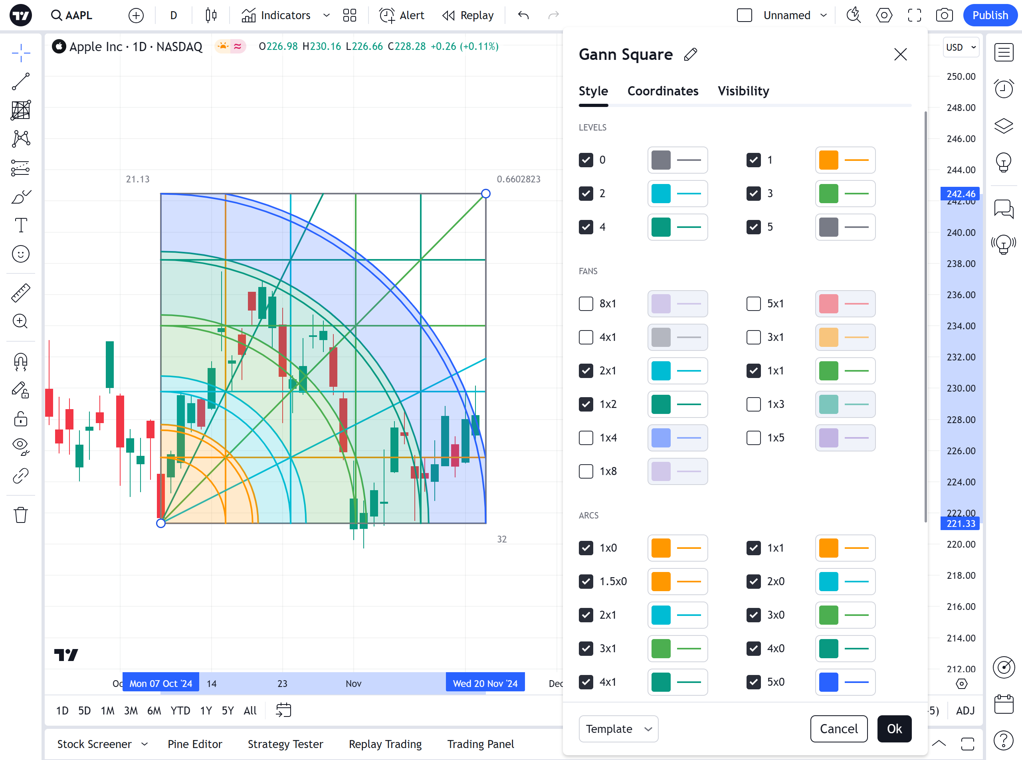
Task: Open the Alert creation dialog
Action: pos(401,15)
